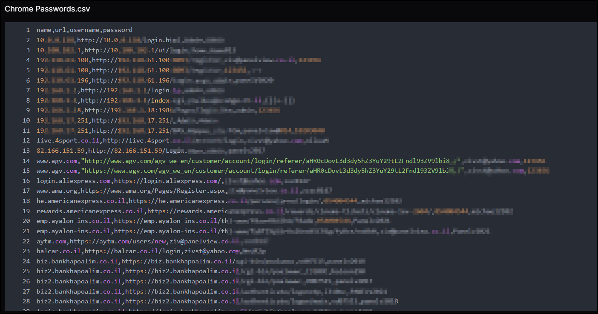Image resolution: width=598 pixels, height=314 pixels.
Task: Click line number 22 in the gutter
Action: (x=26, y=241)
